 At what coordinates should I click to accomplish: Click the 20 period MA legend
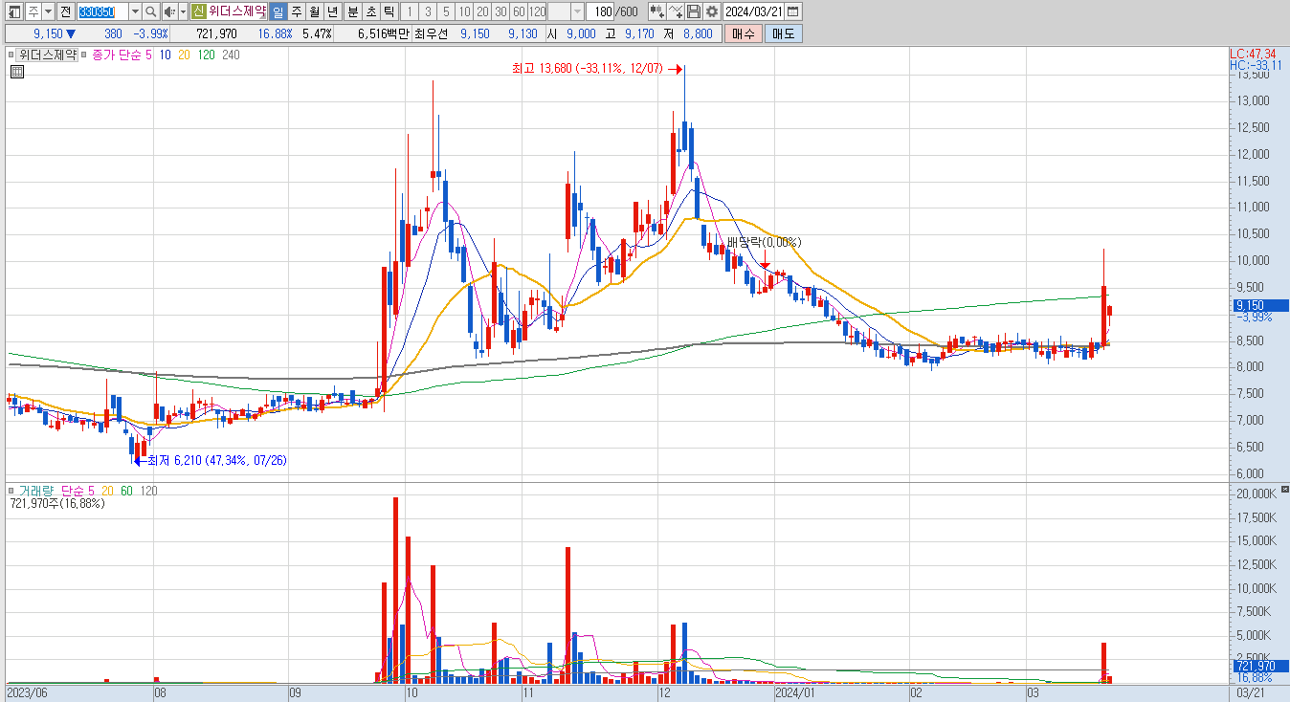pyautogui.click(x=184, y=55)
